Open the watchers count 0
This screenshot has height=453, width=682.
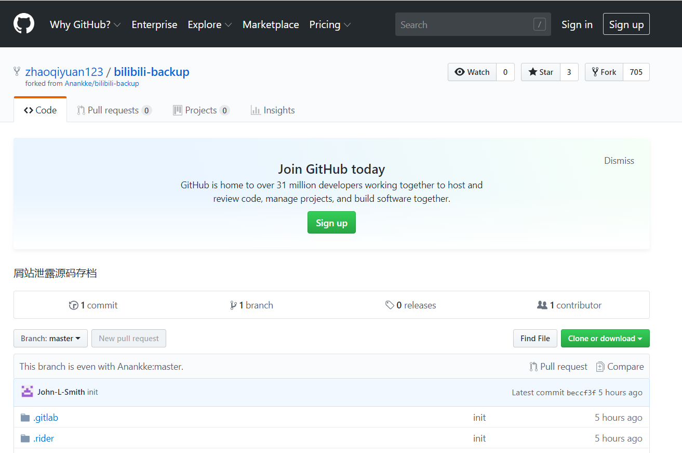505,72
